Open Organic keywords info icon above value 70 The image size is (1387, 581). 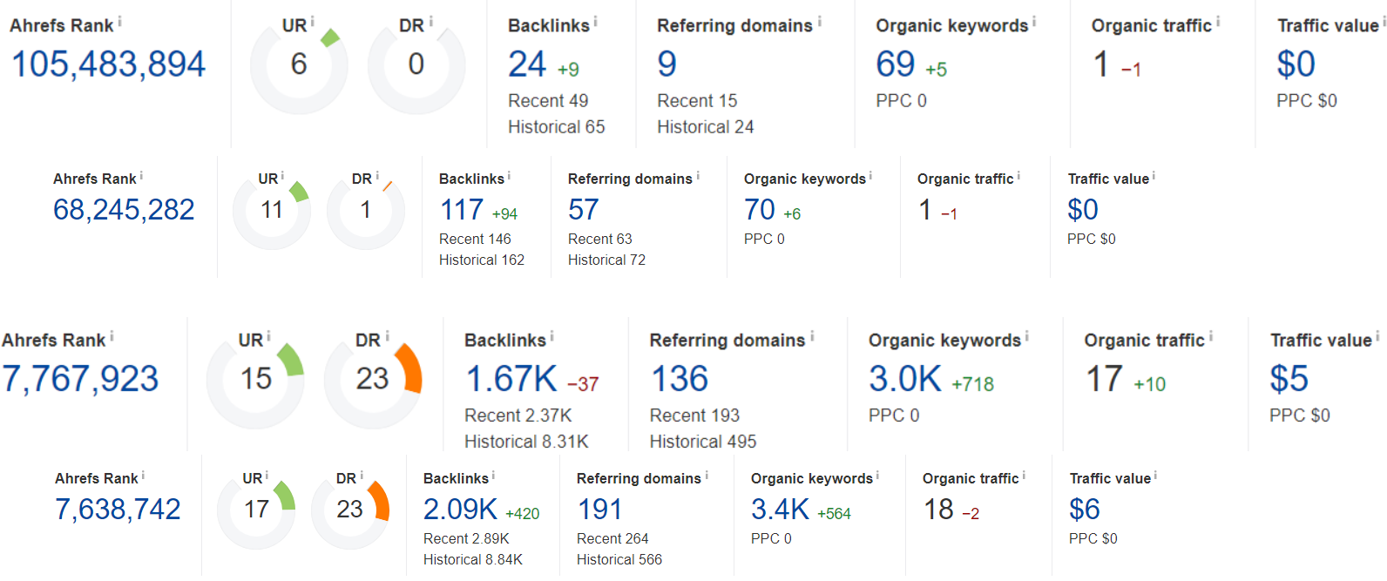870,176
